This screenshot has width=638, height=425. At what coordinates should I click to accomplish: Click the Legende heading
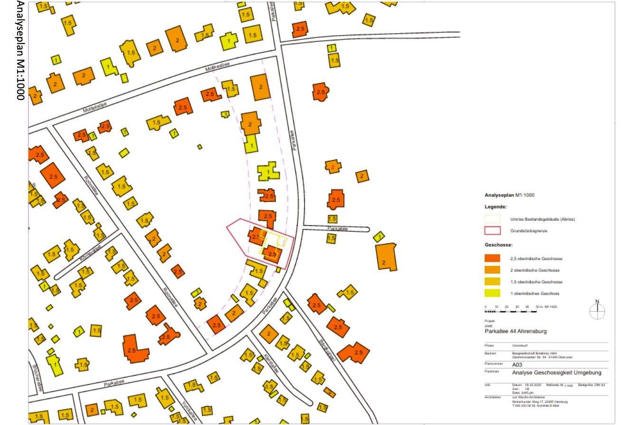point(496,207)
